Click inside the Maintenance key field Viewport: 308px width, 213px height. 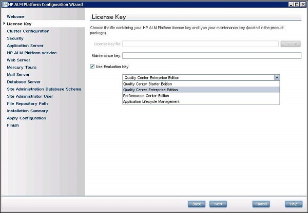(211, 56)
